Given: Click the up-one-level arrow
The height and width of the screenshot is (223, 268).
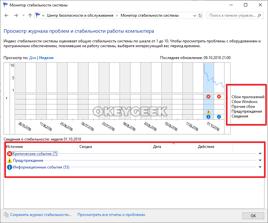Looking at the screenshot, I should click(30, 15).
